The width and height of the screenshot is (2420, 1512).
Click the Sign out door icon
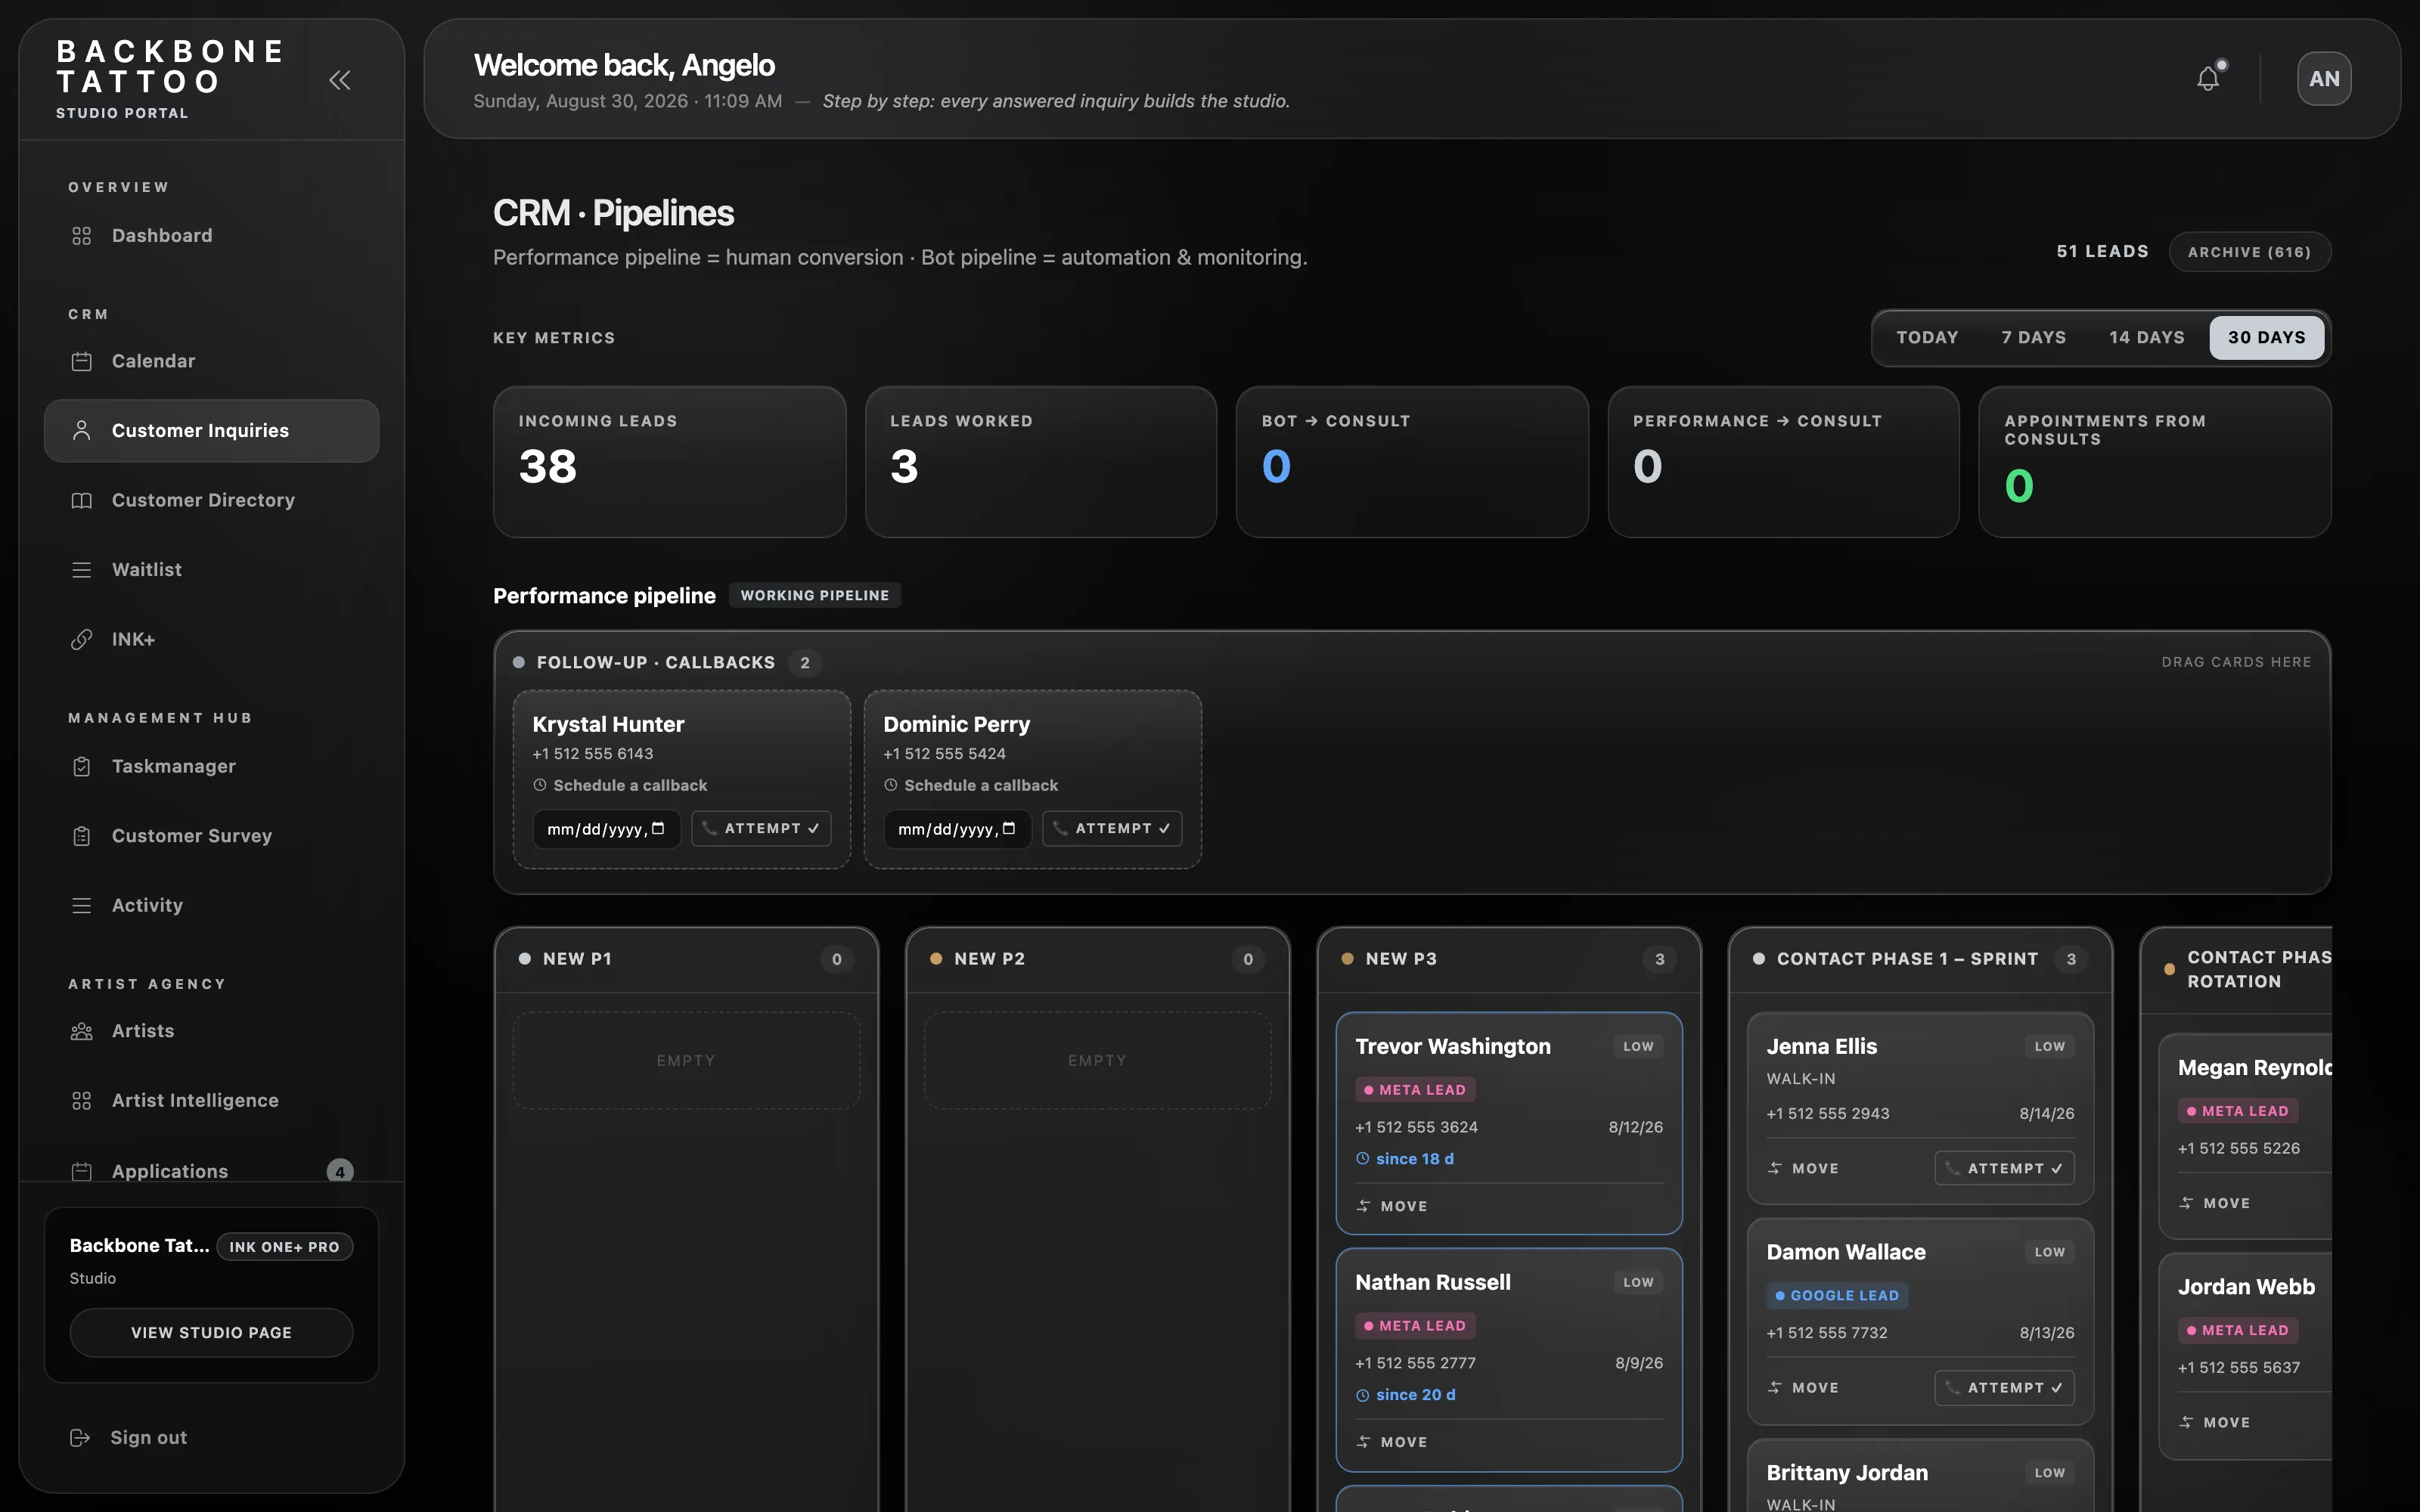80,1437
